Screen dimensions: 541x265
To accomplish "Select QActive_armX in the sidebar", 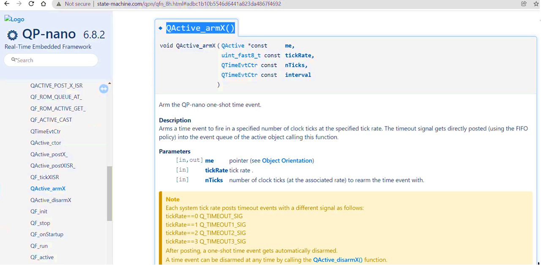I will coord(48,189).
